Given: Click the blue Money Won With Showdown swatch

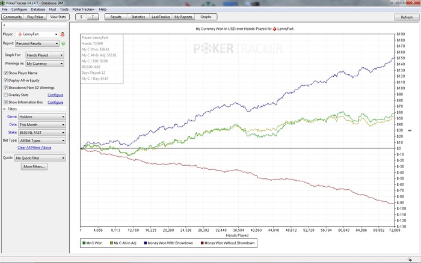Looking at the screenshot, I should [146, 243].
